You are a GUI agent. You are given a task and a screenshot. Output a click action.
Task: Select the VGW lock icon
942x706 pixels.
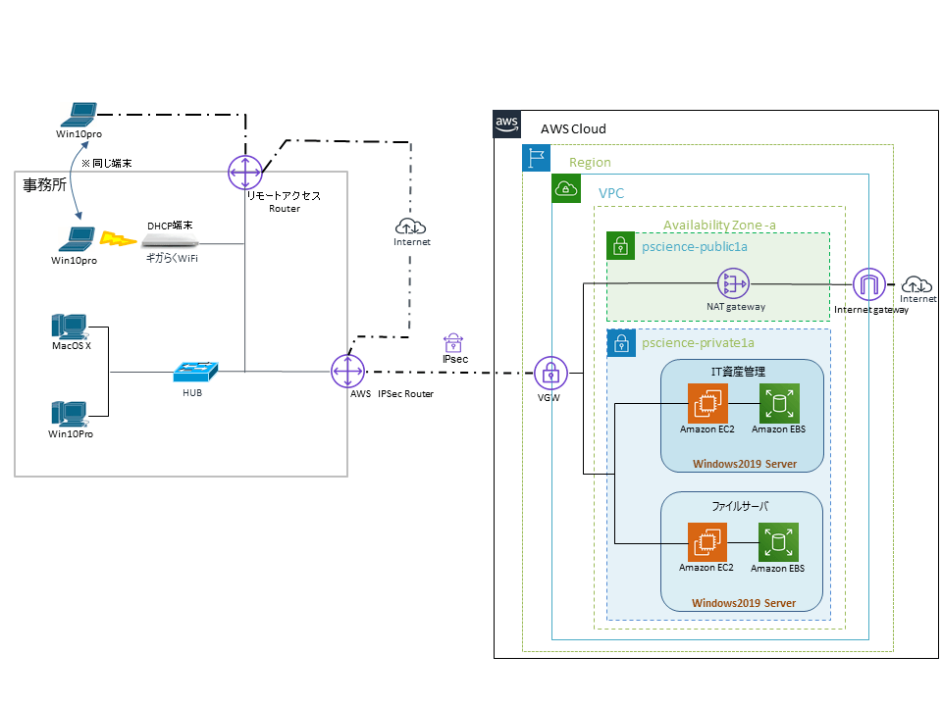pyautogui.click(x=551, y=373)
